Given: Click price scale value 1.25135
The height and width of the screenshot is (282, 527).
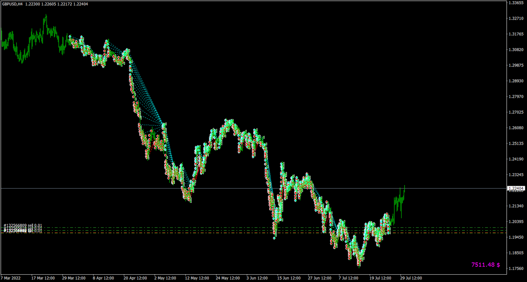Looking at the screenshot, I should 516,144.
